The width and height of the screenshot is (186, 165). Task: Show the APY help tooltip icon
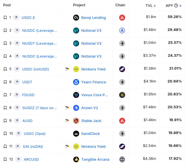tap(176, 5)
